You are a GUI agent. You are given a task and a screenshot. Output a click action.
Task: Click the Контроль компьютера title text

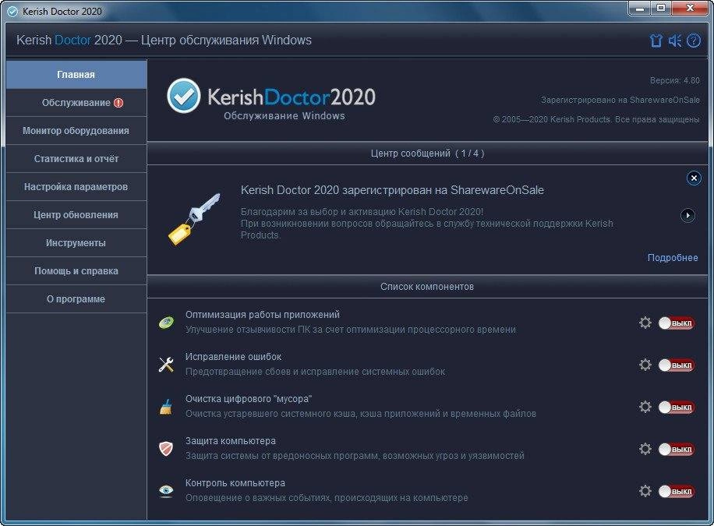(235, 482)
